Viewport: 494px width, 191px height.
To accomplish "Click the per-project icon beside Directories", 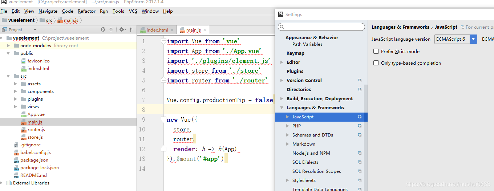I will tap(360, 90).
